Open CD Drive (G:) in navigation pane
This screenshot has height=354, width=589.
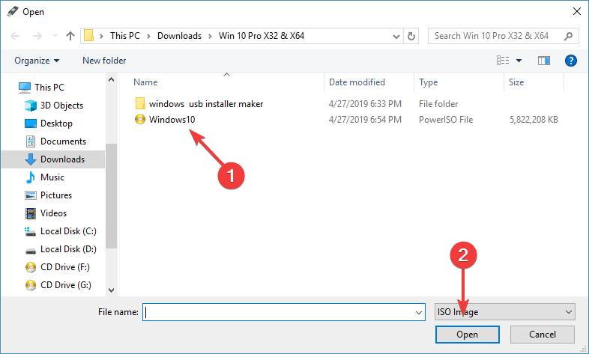click(x=66, y=285)
